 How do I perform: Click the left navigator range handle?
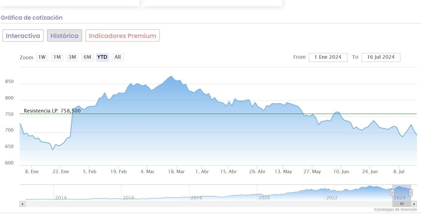click(392, 193)
